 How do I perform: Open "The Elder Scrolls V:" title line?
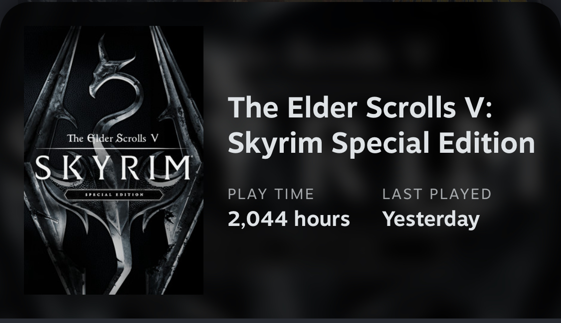pos(360,108)
